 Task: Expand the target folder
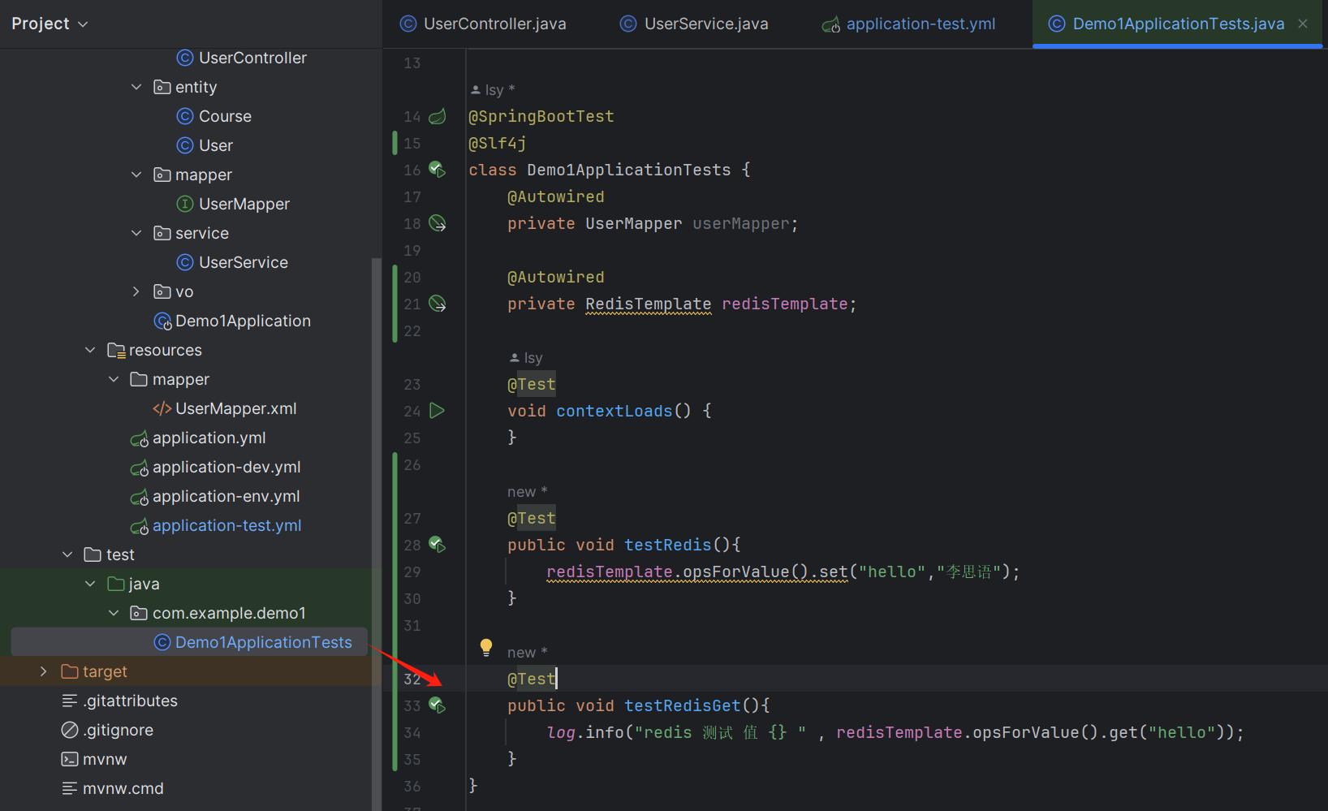coord(43,671)
